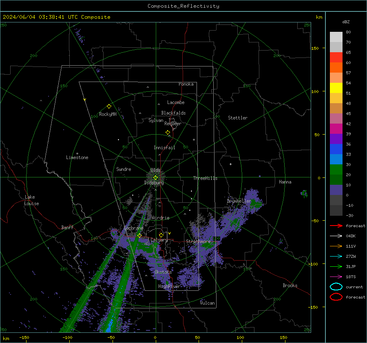Click the ThreeHills town label

tap(205, 178)
